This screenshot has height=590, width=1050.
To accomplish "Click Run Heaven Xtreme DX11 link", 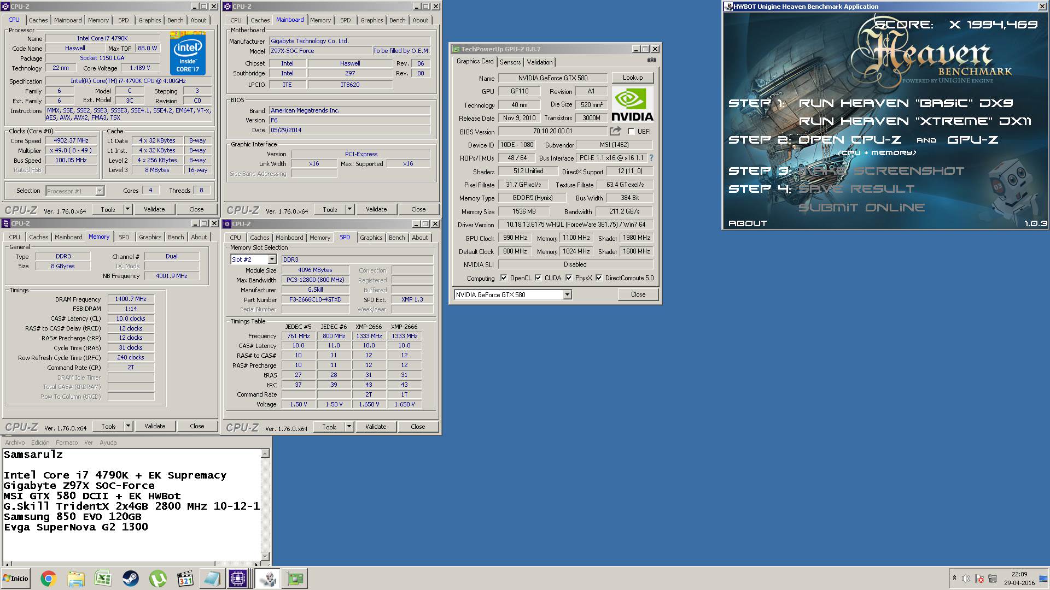I will pyautogui.click(x=914, y=121).
